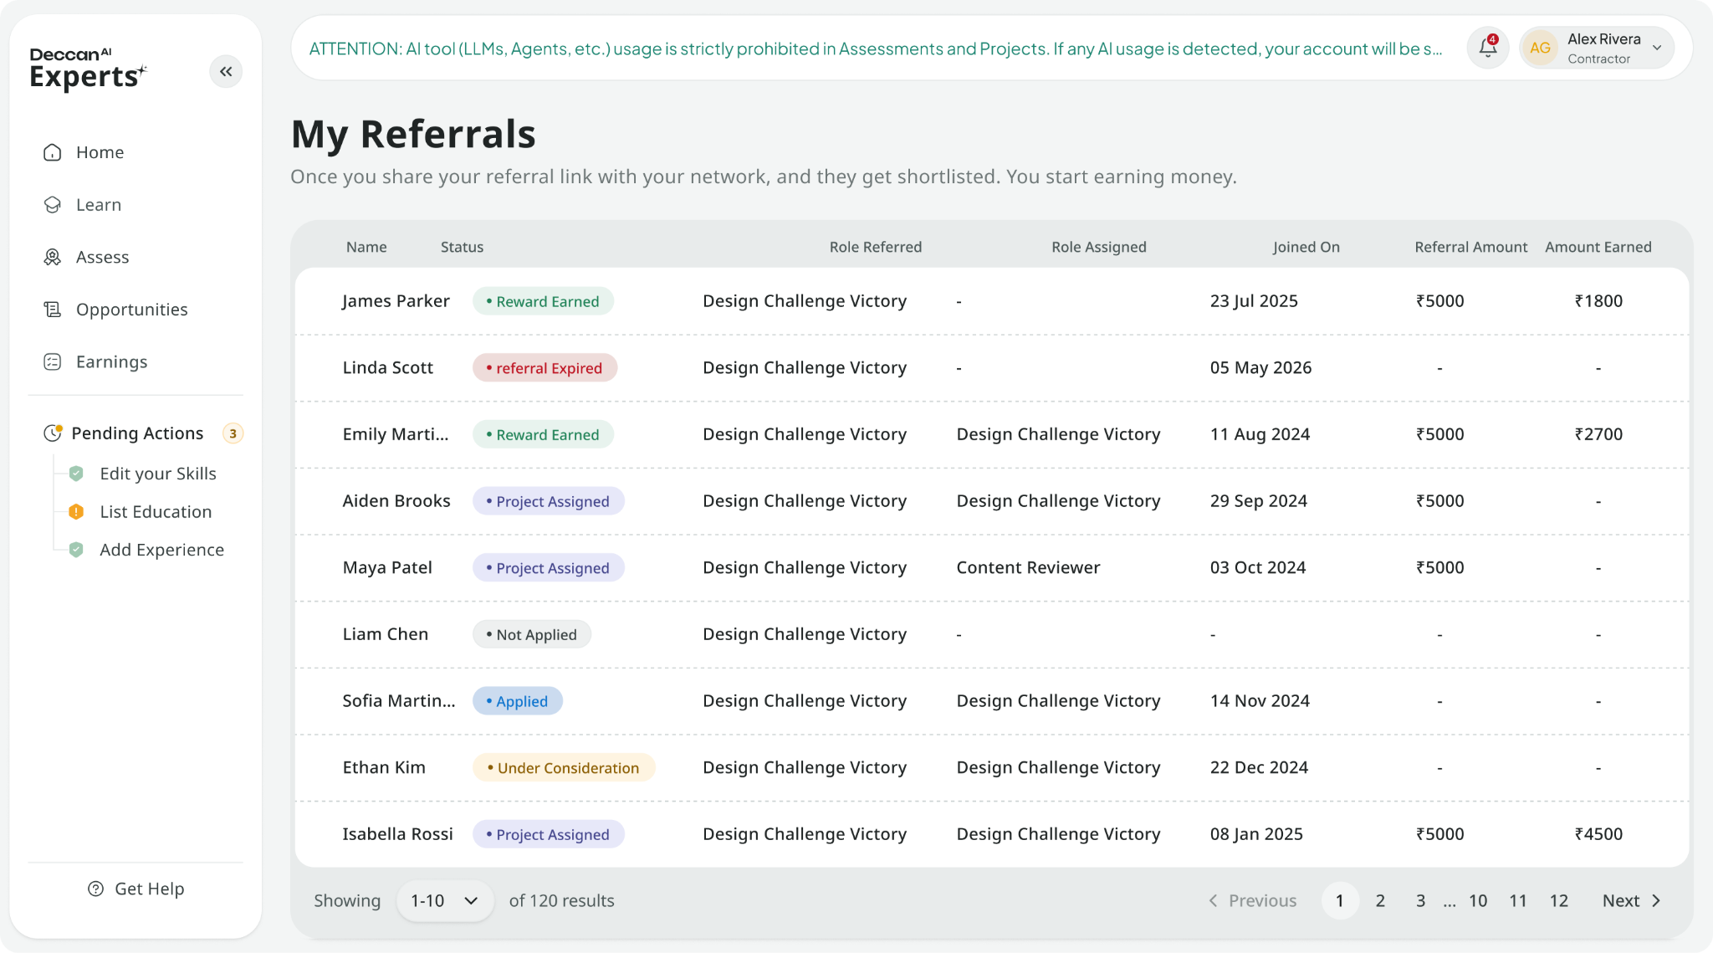Open the notifications bell
Image resolution: width=1713 pixels, height=953 pixels.
pos(1488,48)
